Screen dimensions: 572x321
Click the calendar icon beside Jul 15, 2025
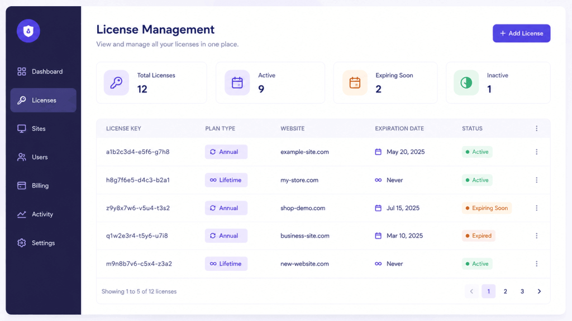coord(378,208)
